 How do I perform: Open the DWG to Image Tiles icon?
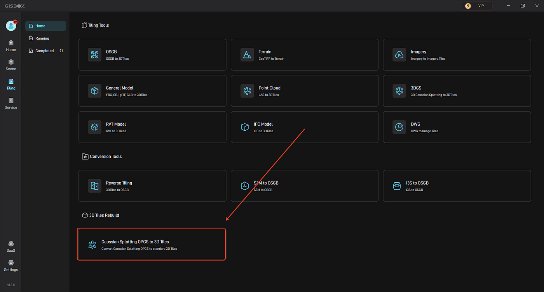click(x=399, y=127)
